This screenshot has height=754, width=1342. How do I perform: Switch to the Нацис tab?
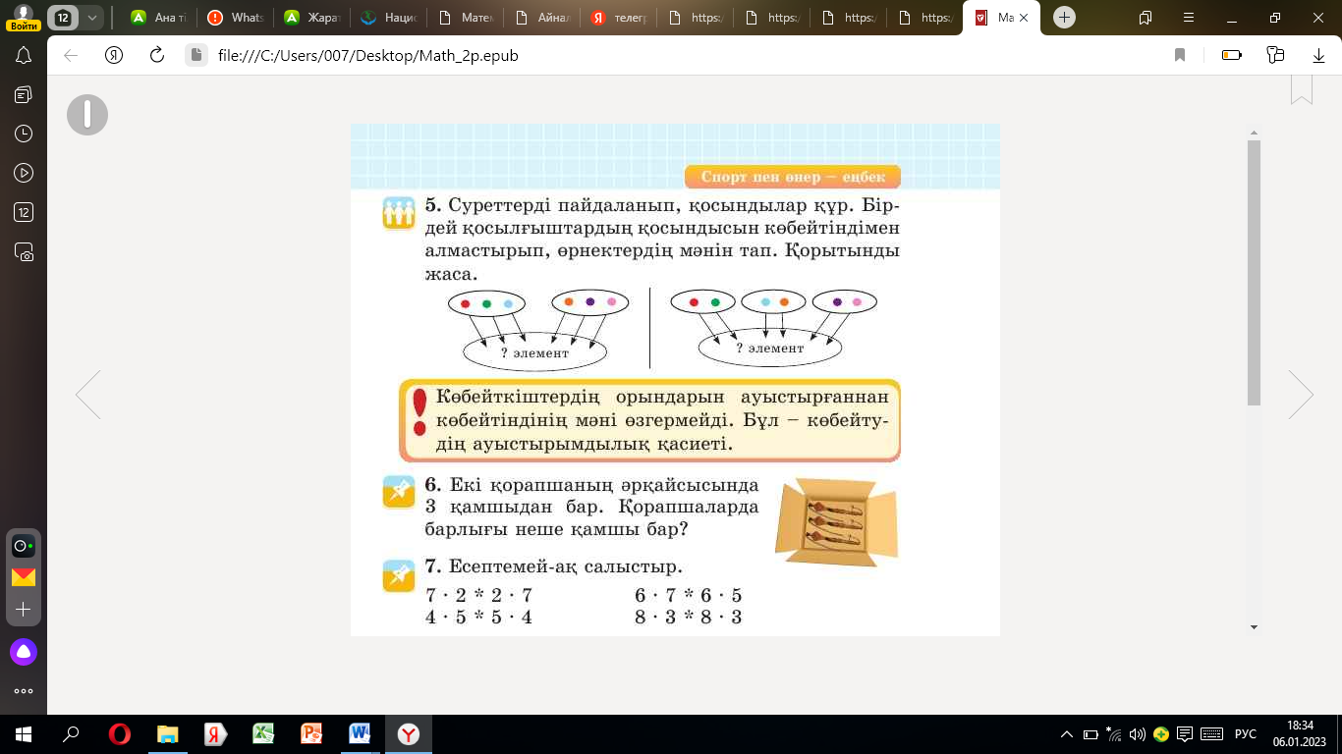pos(387,18)
